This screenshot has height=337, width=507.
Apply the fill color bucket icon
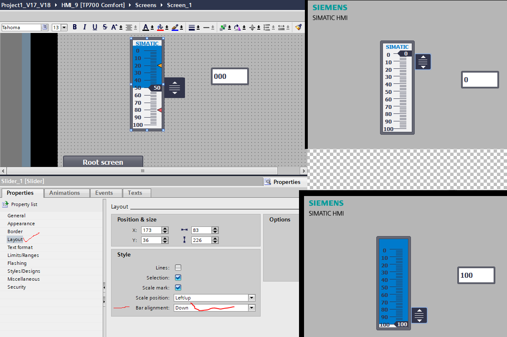[x=160, y=27]
